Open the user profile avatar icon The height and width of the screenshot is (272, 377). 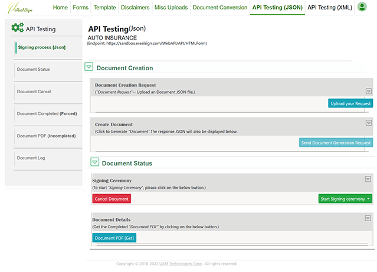pos(362,7)
